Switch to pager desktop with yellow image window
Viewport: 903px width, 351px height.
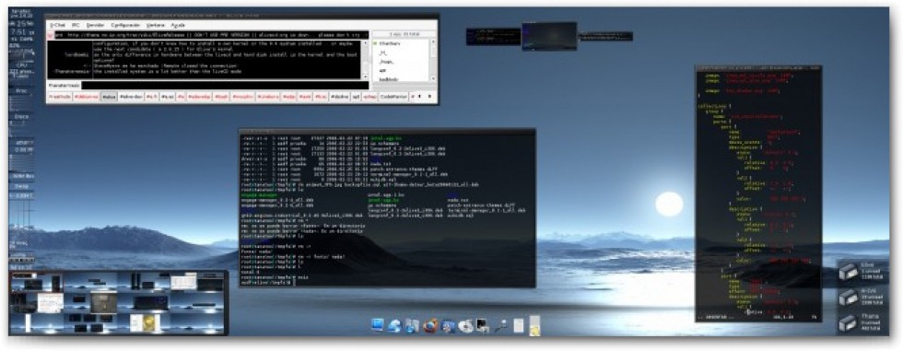(144, 323)
